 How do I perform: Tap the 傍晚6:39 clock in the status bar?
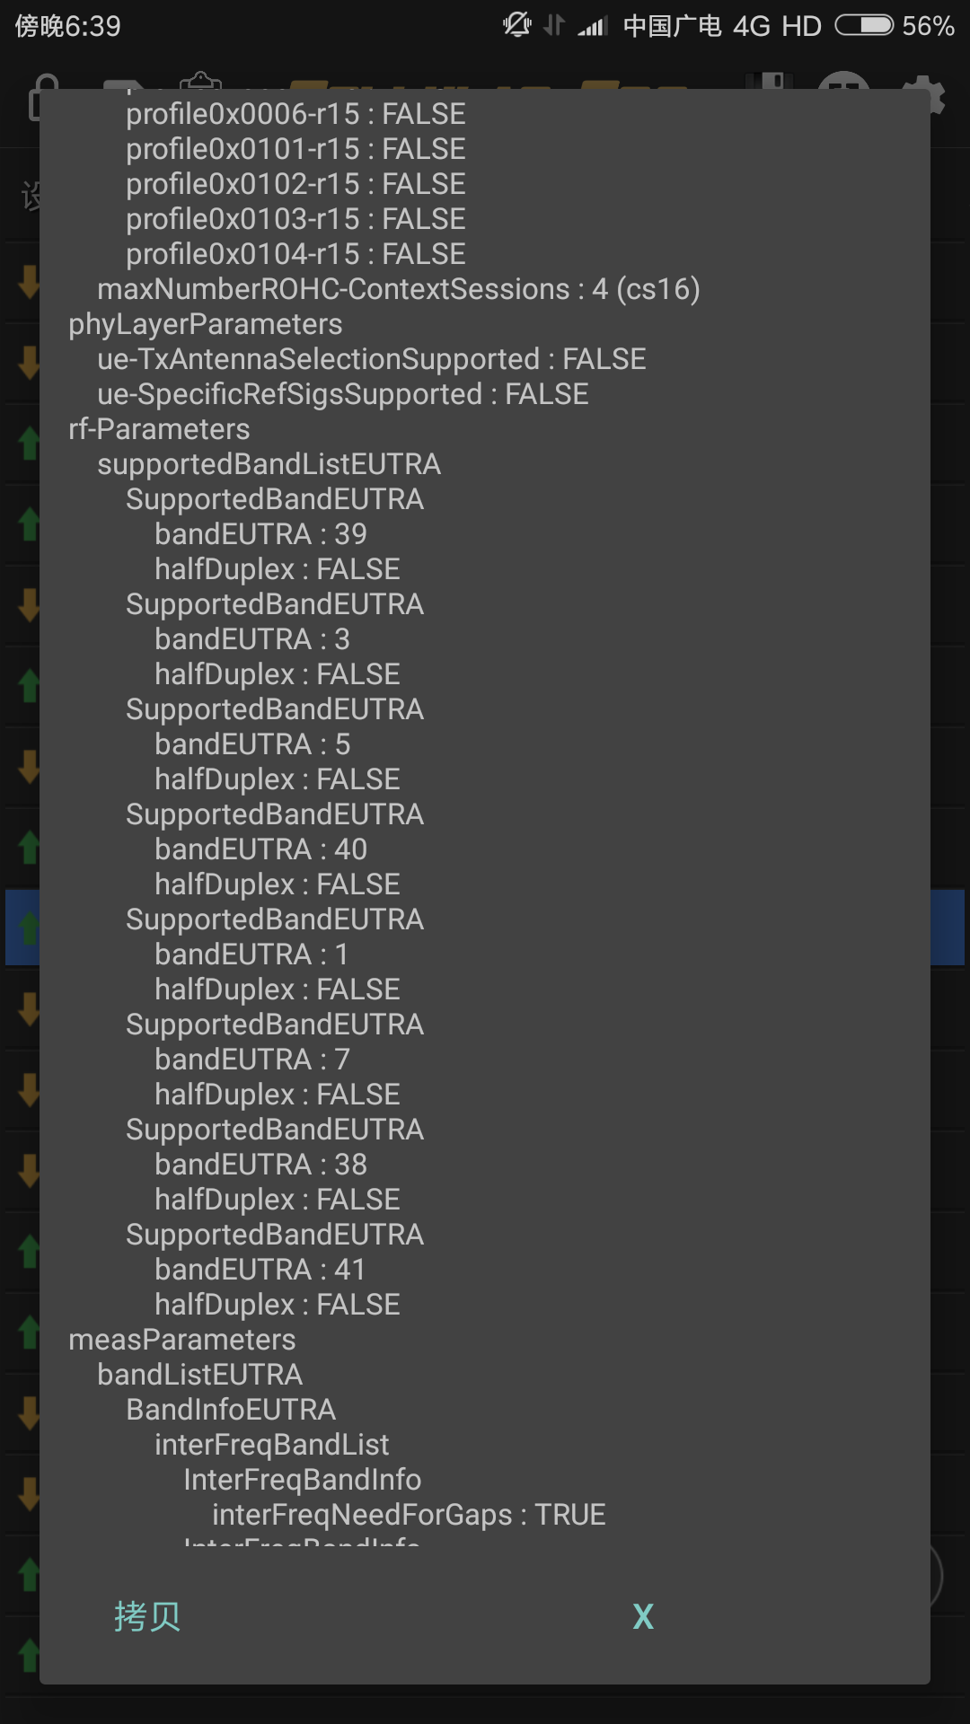pos(67,26)
